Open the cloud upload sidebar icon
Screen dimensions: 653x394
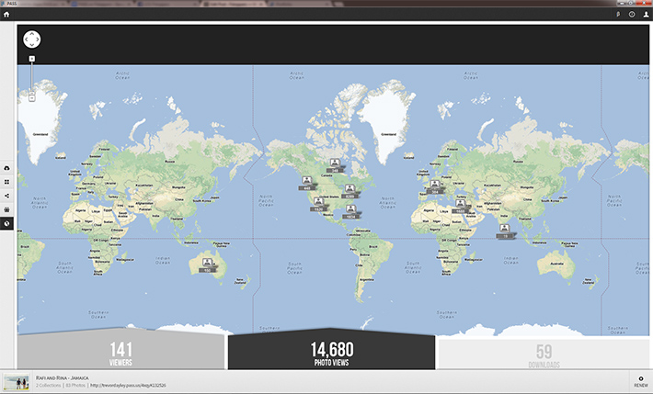click(x=6, y=168)
